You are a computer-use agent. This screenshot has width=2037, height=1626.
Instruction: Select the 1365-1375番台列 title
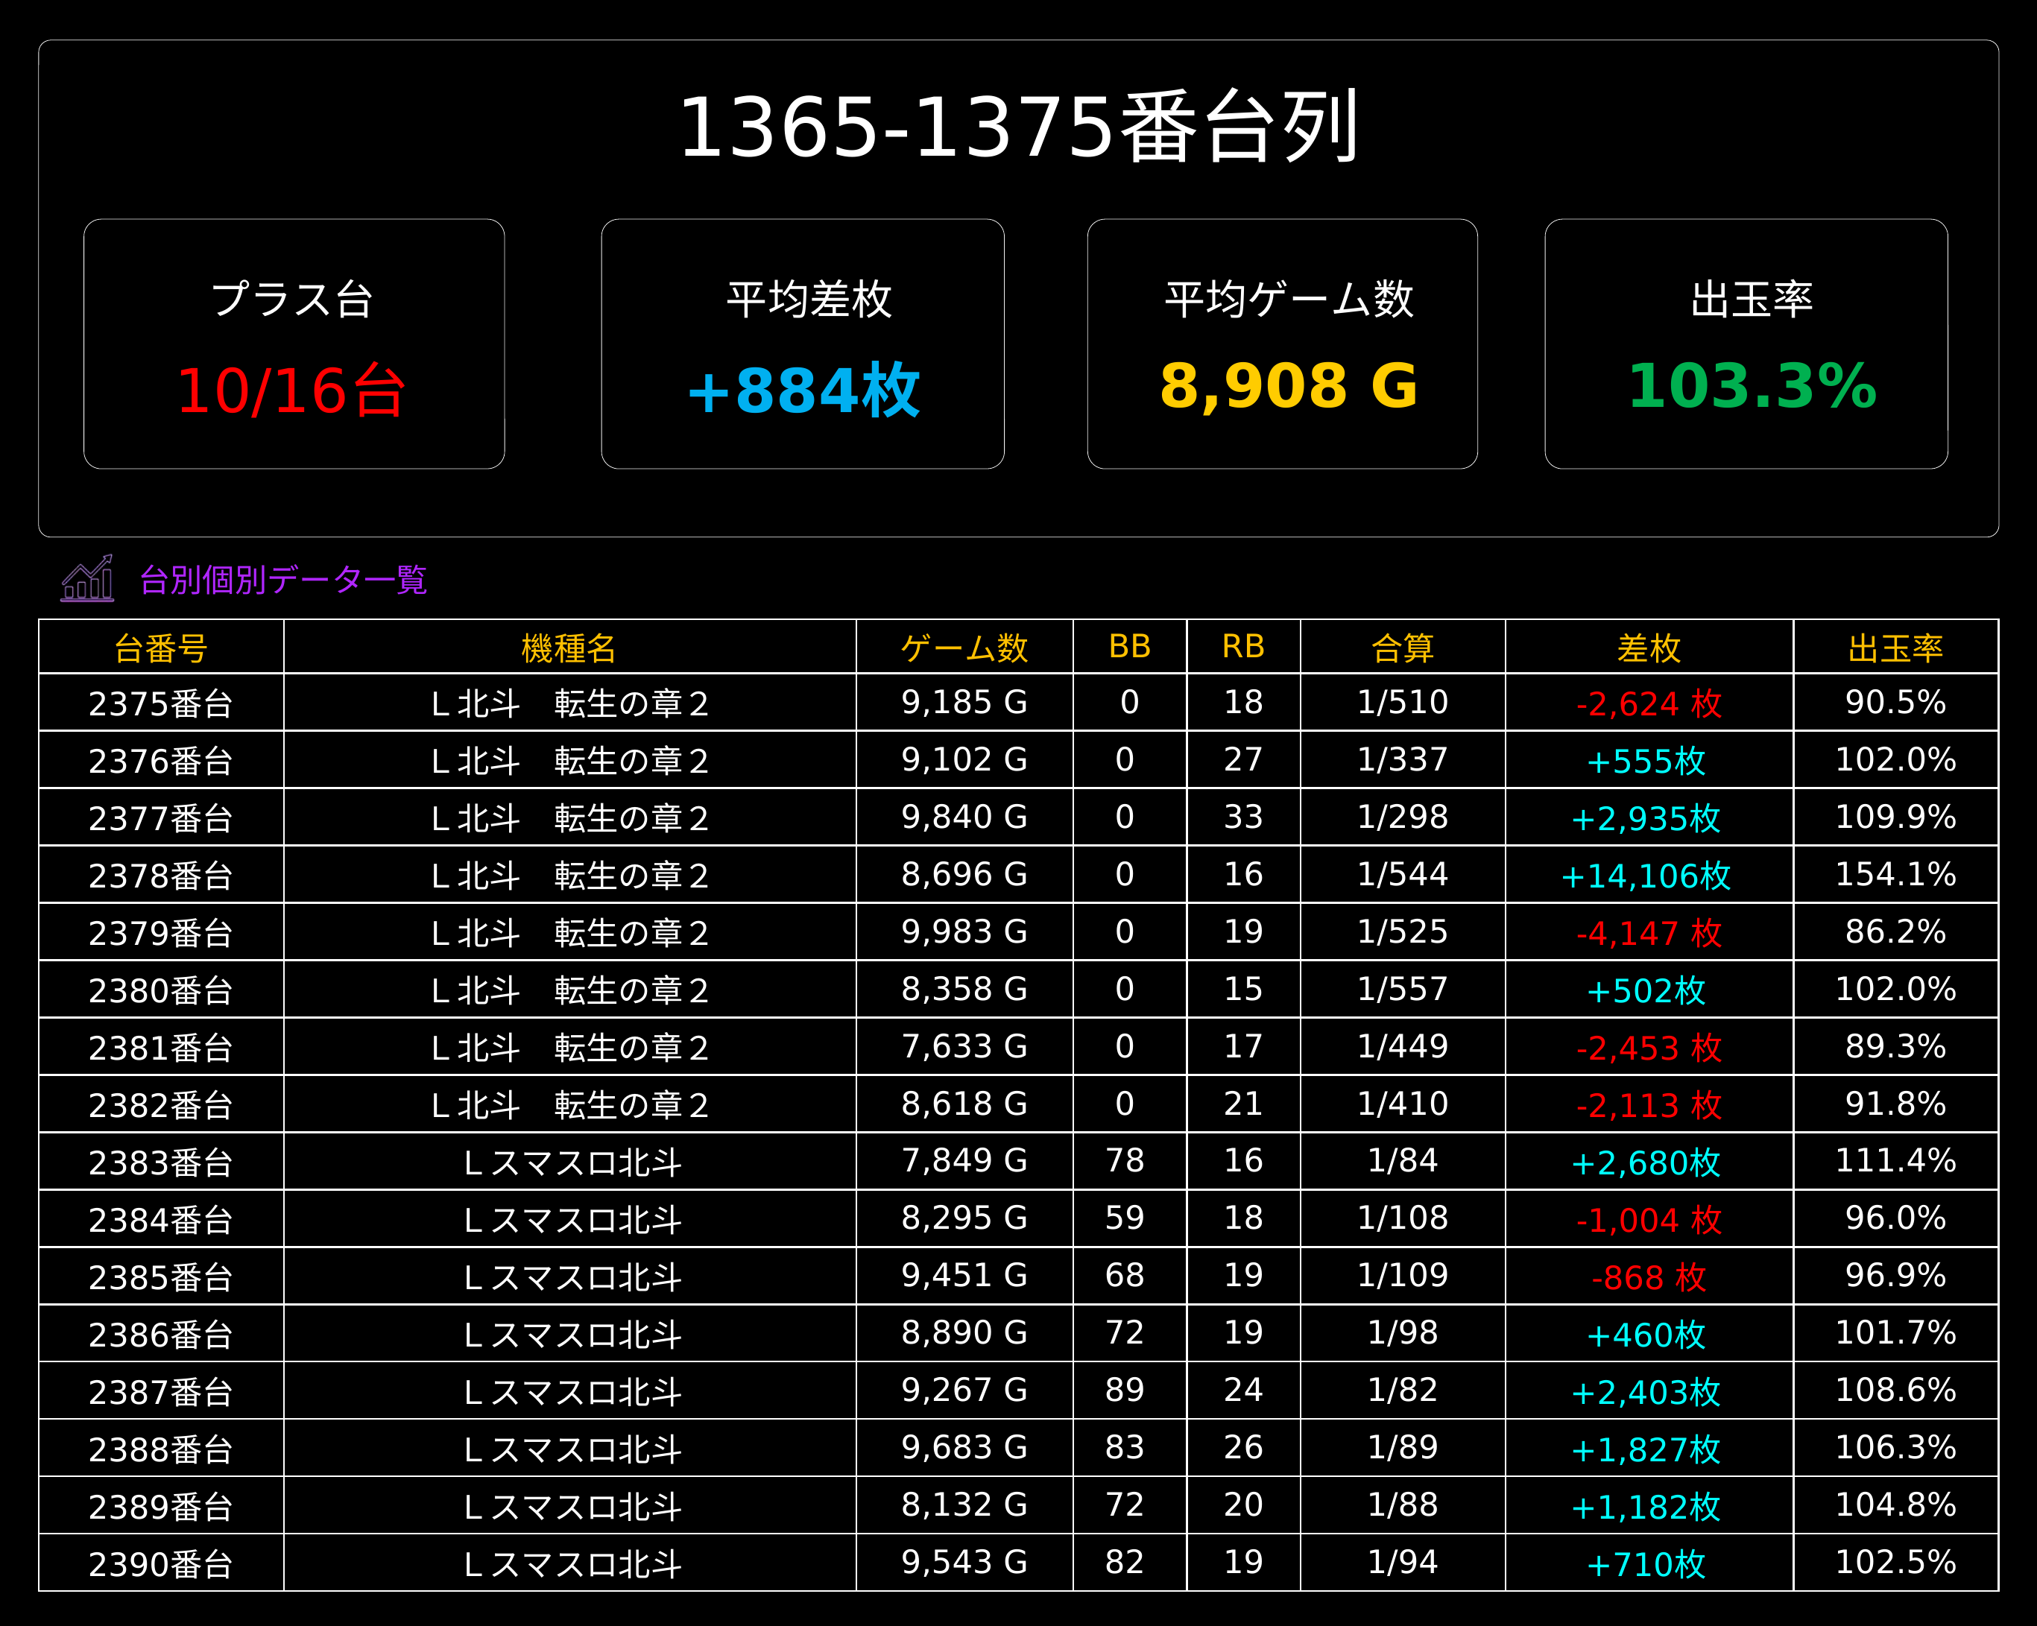[1018, 127]
